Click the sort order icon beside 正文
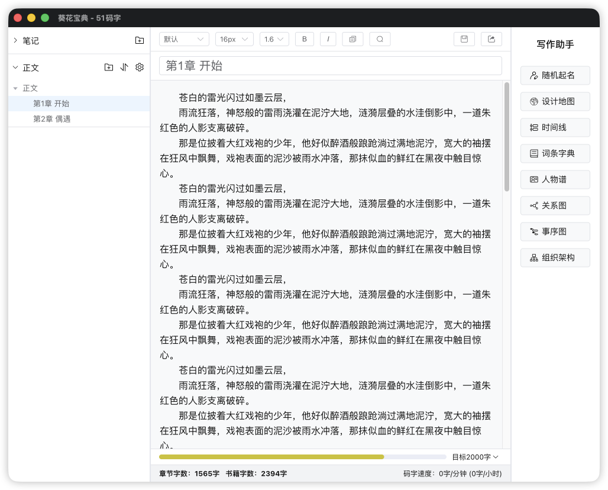This screenshot has height=490, width=608. [x=124, y=67]
